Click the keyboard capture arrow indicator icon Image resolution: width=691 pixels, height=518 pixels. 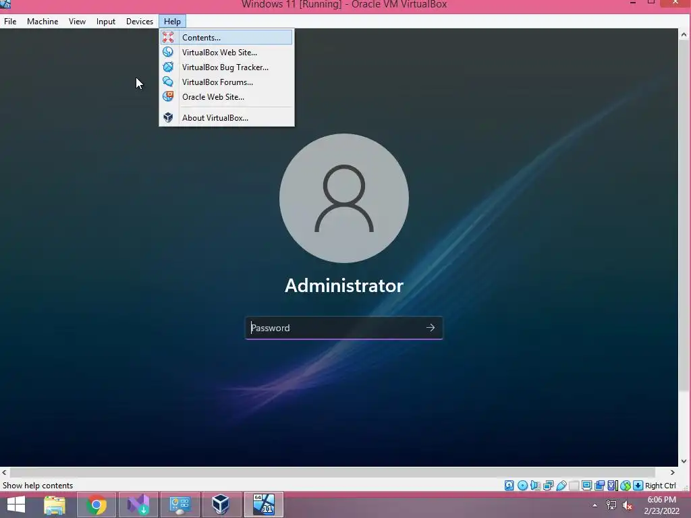coord(638,486)
